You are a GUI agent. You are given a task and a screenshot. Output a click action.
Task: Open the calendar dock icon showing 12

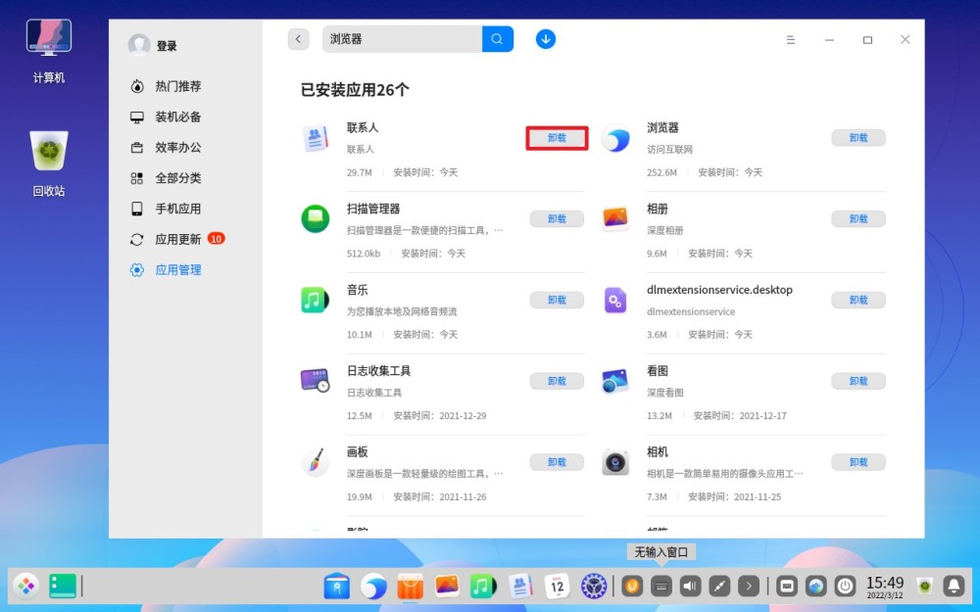click(557, 587)
